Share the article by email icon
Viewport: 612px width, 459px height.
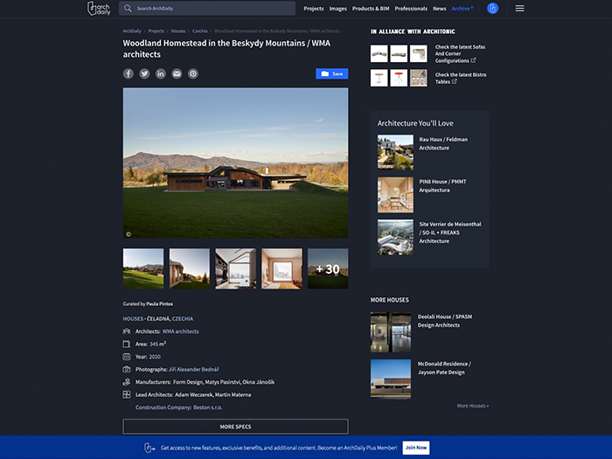[177, 73]
